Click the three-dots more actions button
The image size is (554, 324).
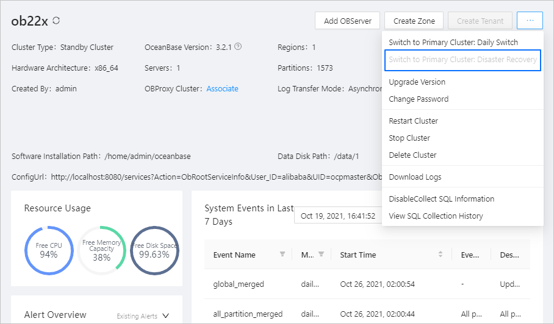(x=530, y=21)
